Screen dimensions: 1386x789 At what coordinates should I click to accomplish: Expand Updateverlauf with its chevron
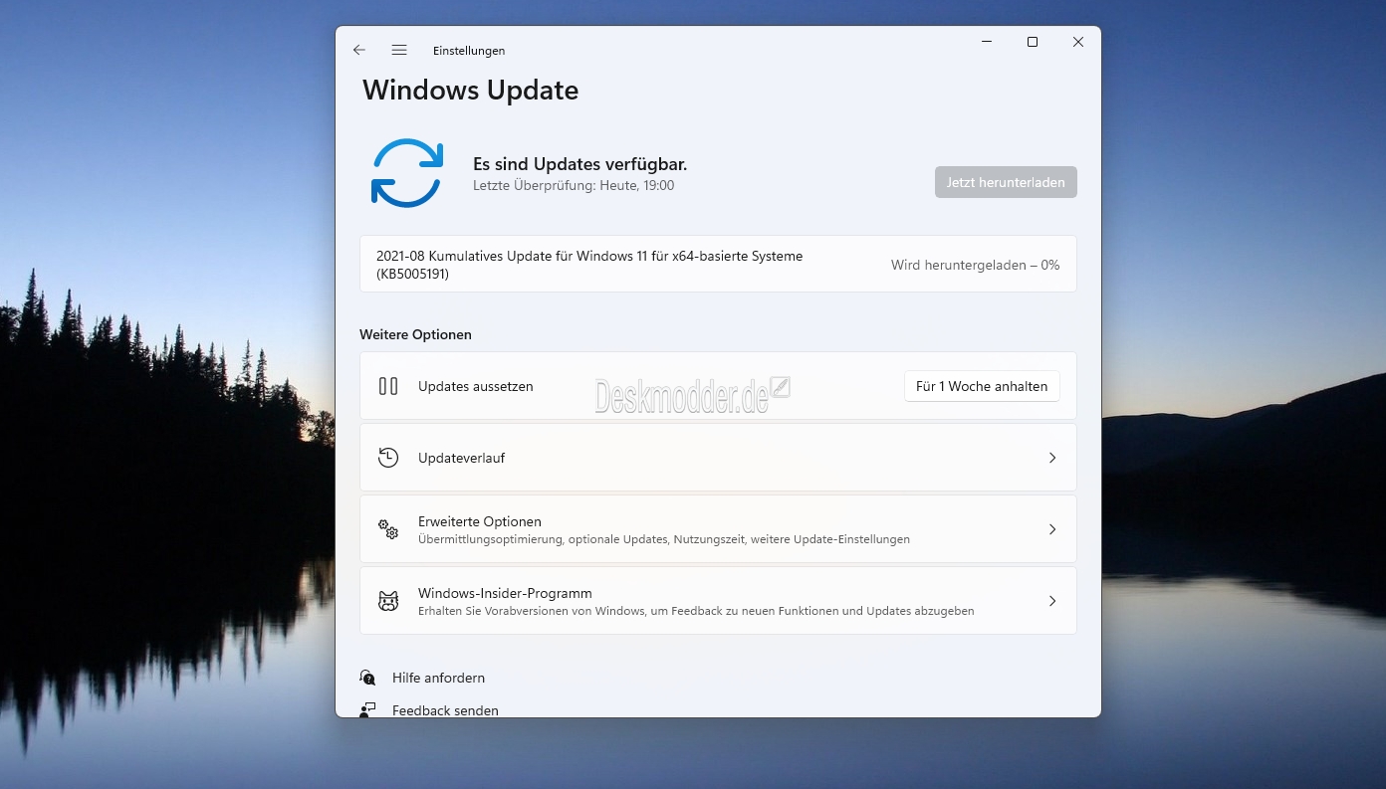(1052, 458)
